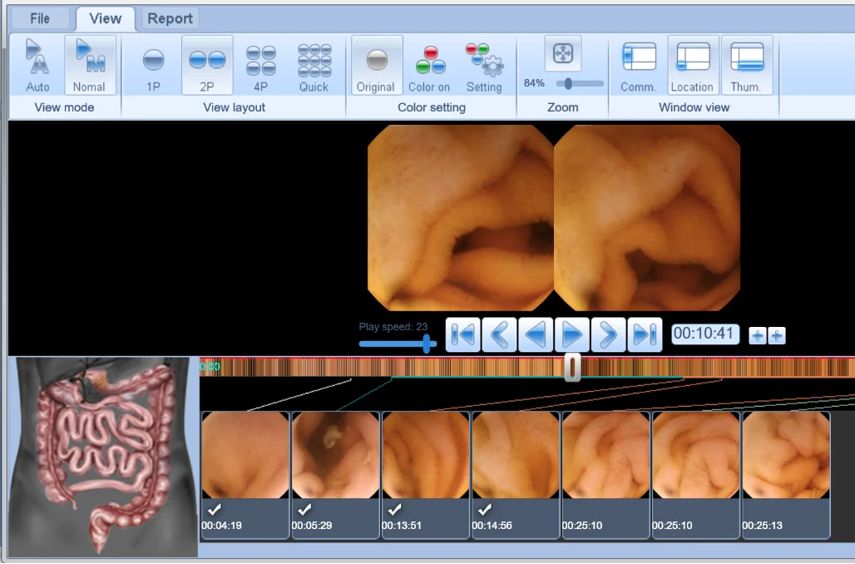Screen dimensions: 855x564
Task: Switch to the Report tab
Action: pos(170,18)
